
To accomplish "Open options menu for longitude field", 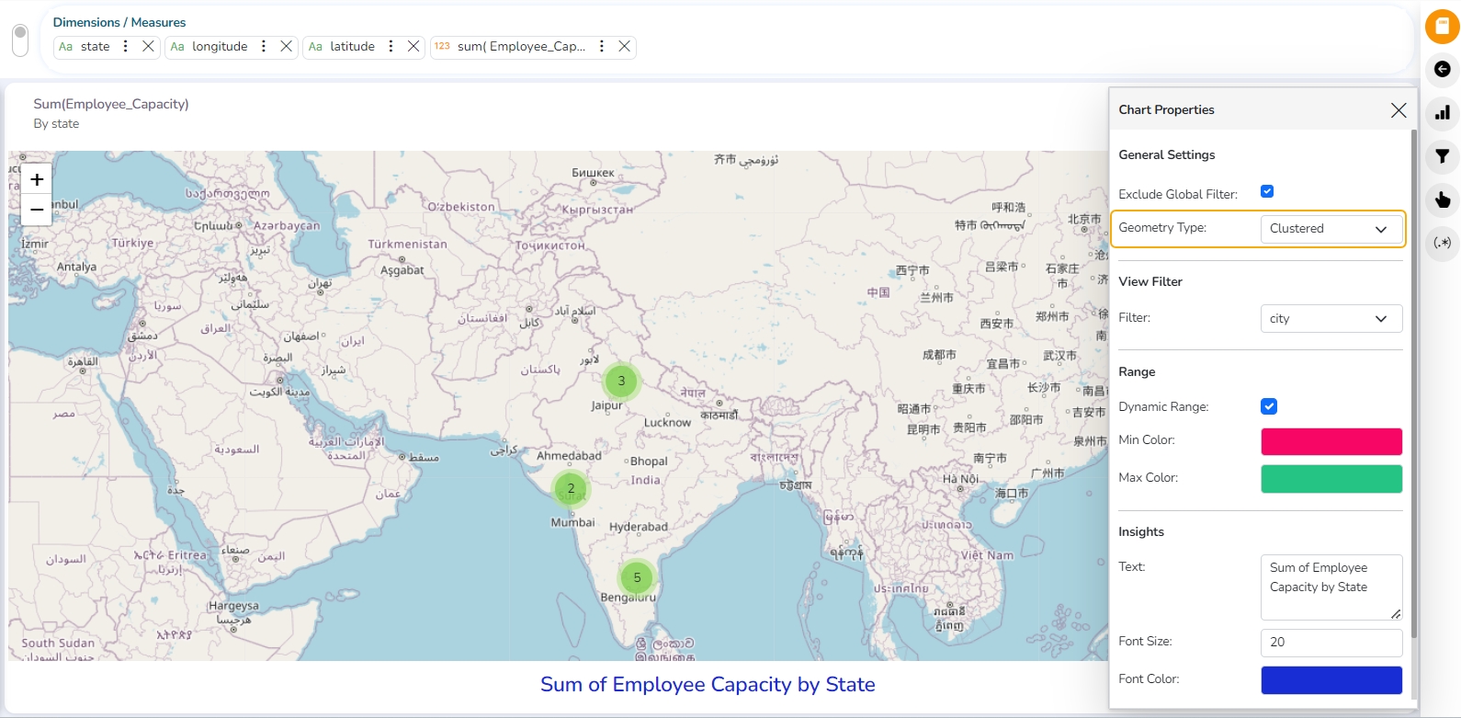I will (264, 46).
